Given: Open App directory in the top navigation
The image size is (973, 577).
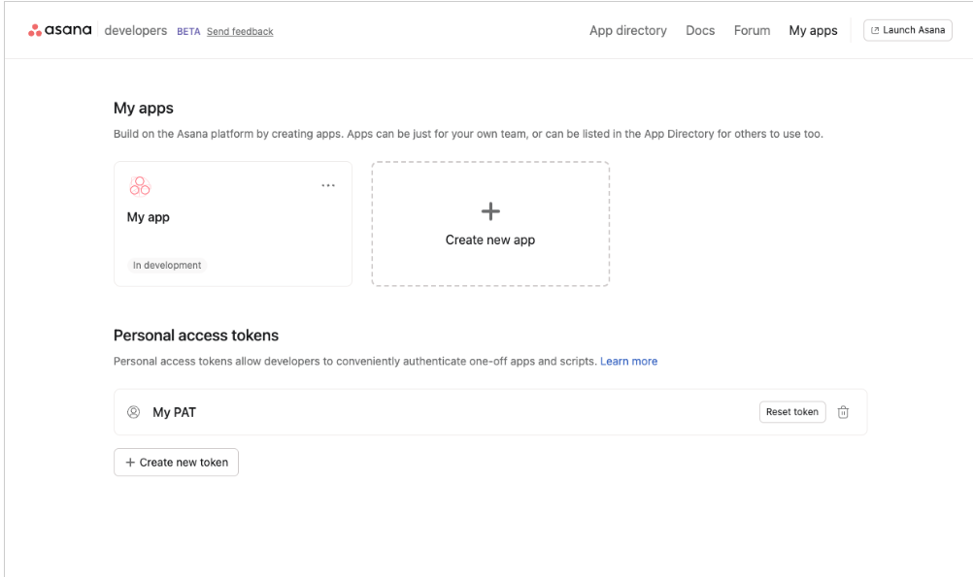Looking at the screenshot, I should [628, 30].
